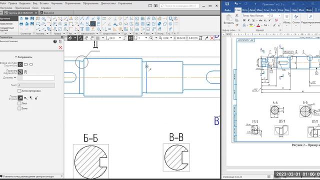Open the 0.9X zoom dropdown
Viewport: 320px width, 180px height.
[171, 38]
